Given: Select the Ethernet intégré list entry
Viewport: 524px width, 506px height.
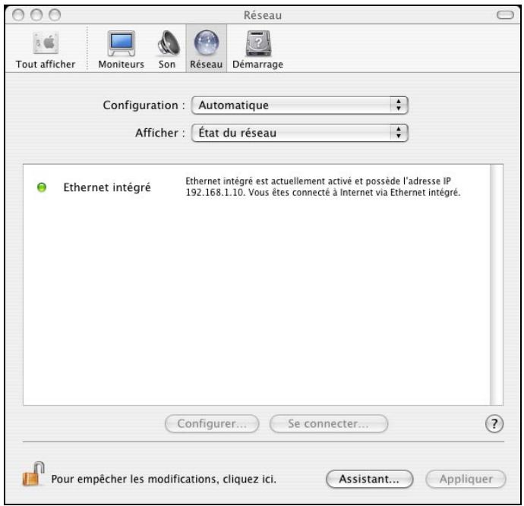Looking at the screenshot, I should tap(107, 187).
